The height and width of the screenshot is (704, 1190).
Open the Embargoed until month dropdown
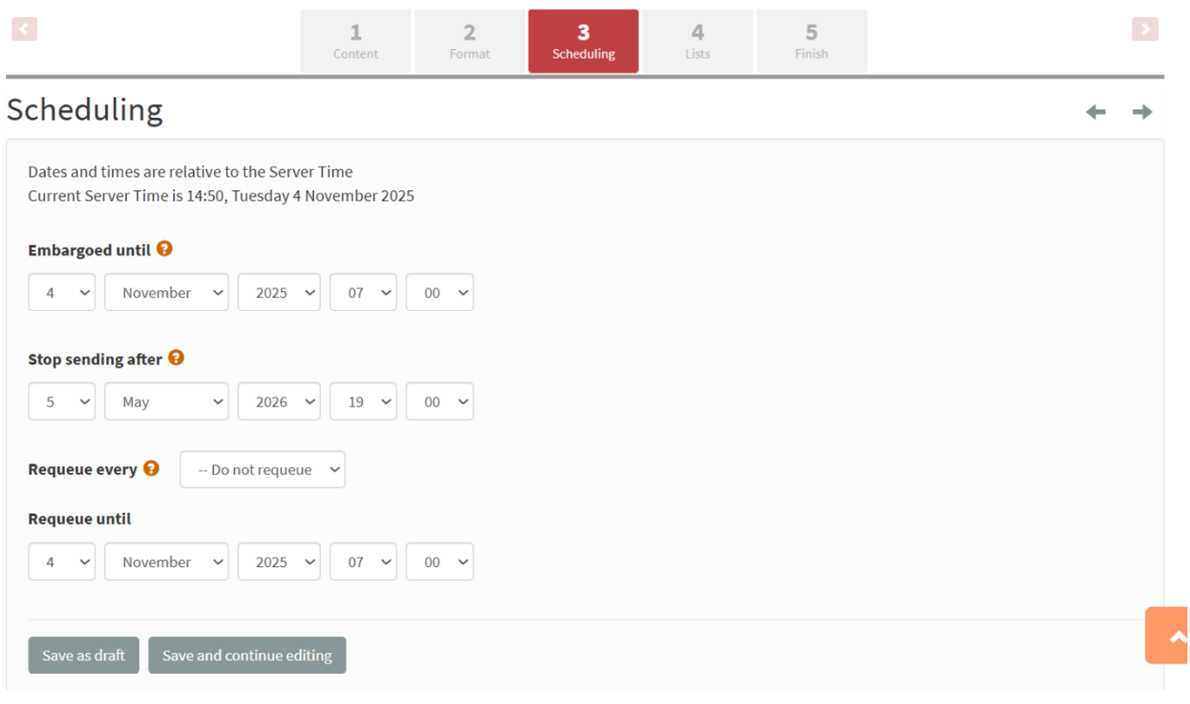166,292
